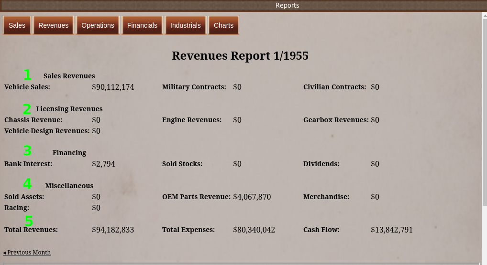Viewport: 487px width, 265px height.
Task: Click the green number 2 marker
Action: [x=27, y=109]
